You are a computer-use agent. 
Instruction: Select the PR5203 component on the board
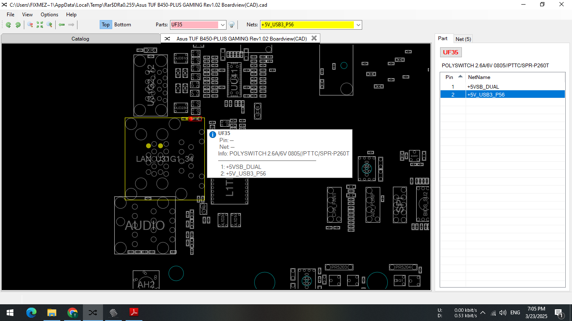pos(339,267)
